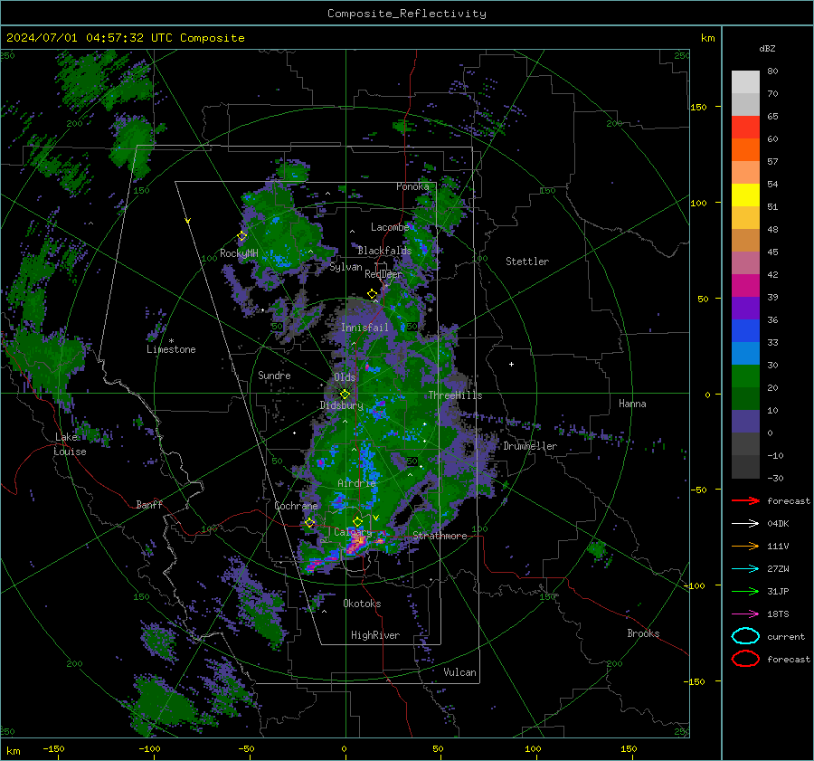The image size is (814, 761).
Task: Click the orange 111V arrow in legend
Action: 745,546
